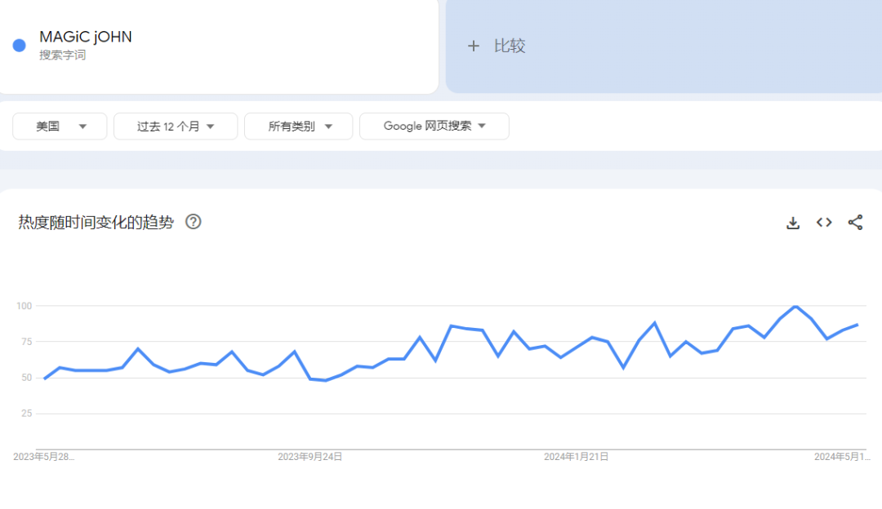Click the 比较 label to add comparison
This screenshot has width=882, height=509.
pos(510,46)
